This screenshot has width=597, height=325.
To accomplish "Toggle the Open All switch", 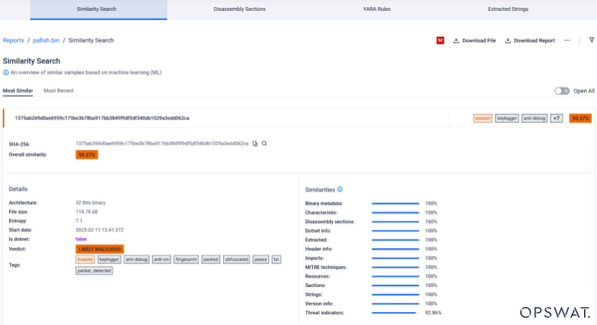I will (562, 91).
